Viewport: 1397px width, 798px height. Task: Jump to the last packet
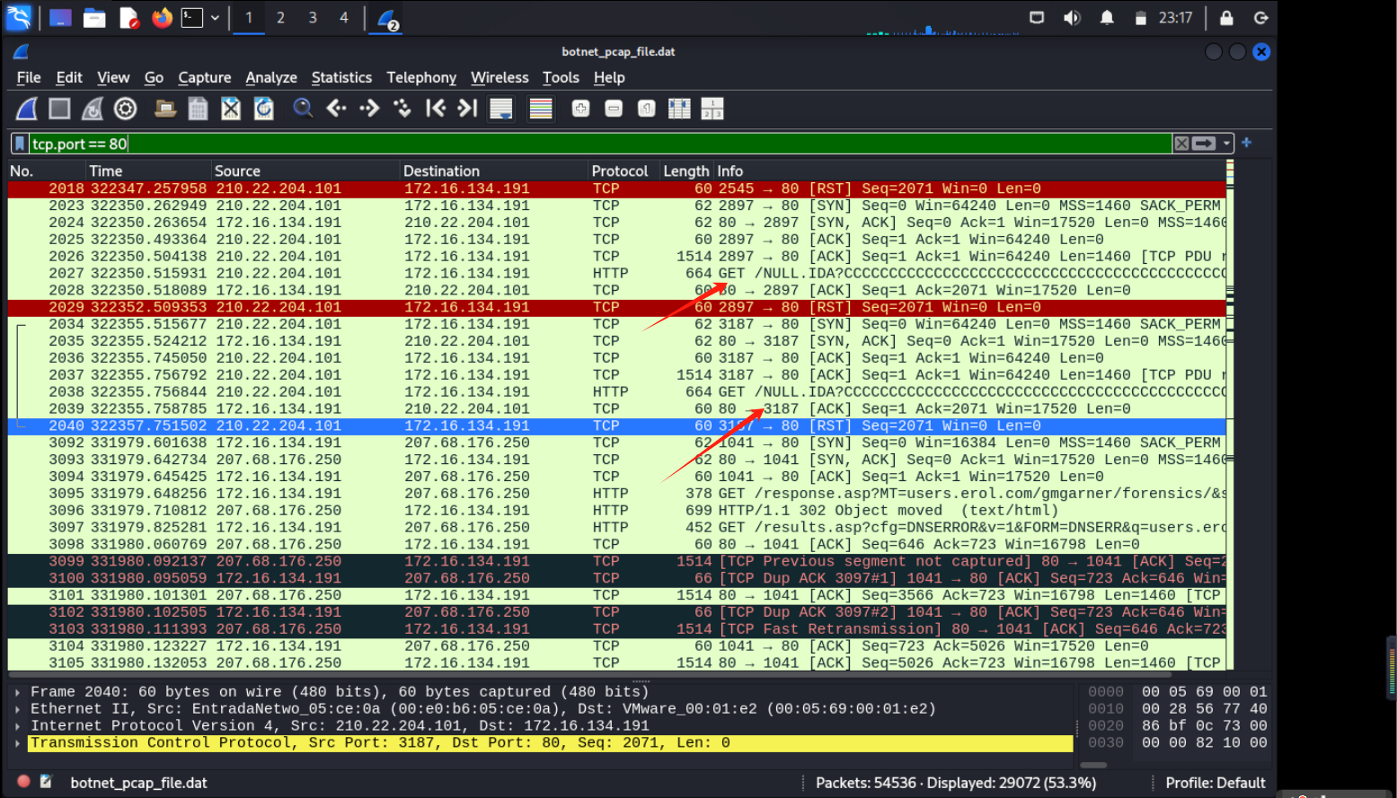[467, 109]
